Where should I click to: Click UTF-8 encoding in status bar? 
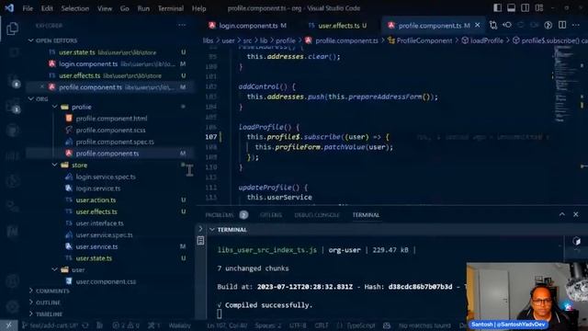pos(298,325)
